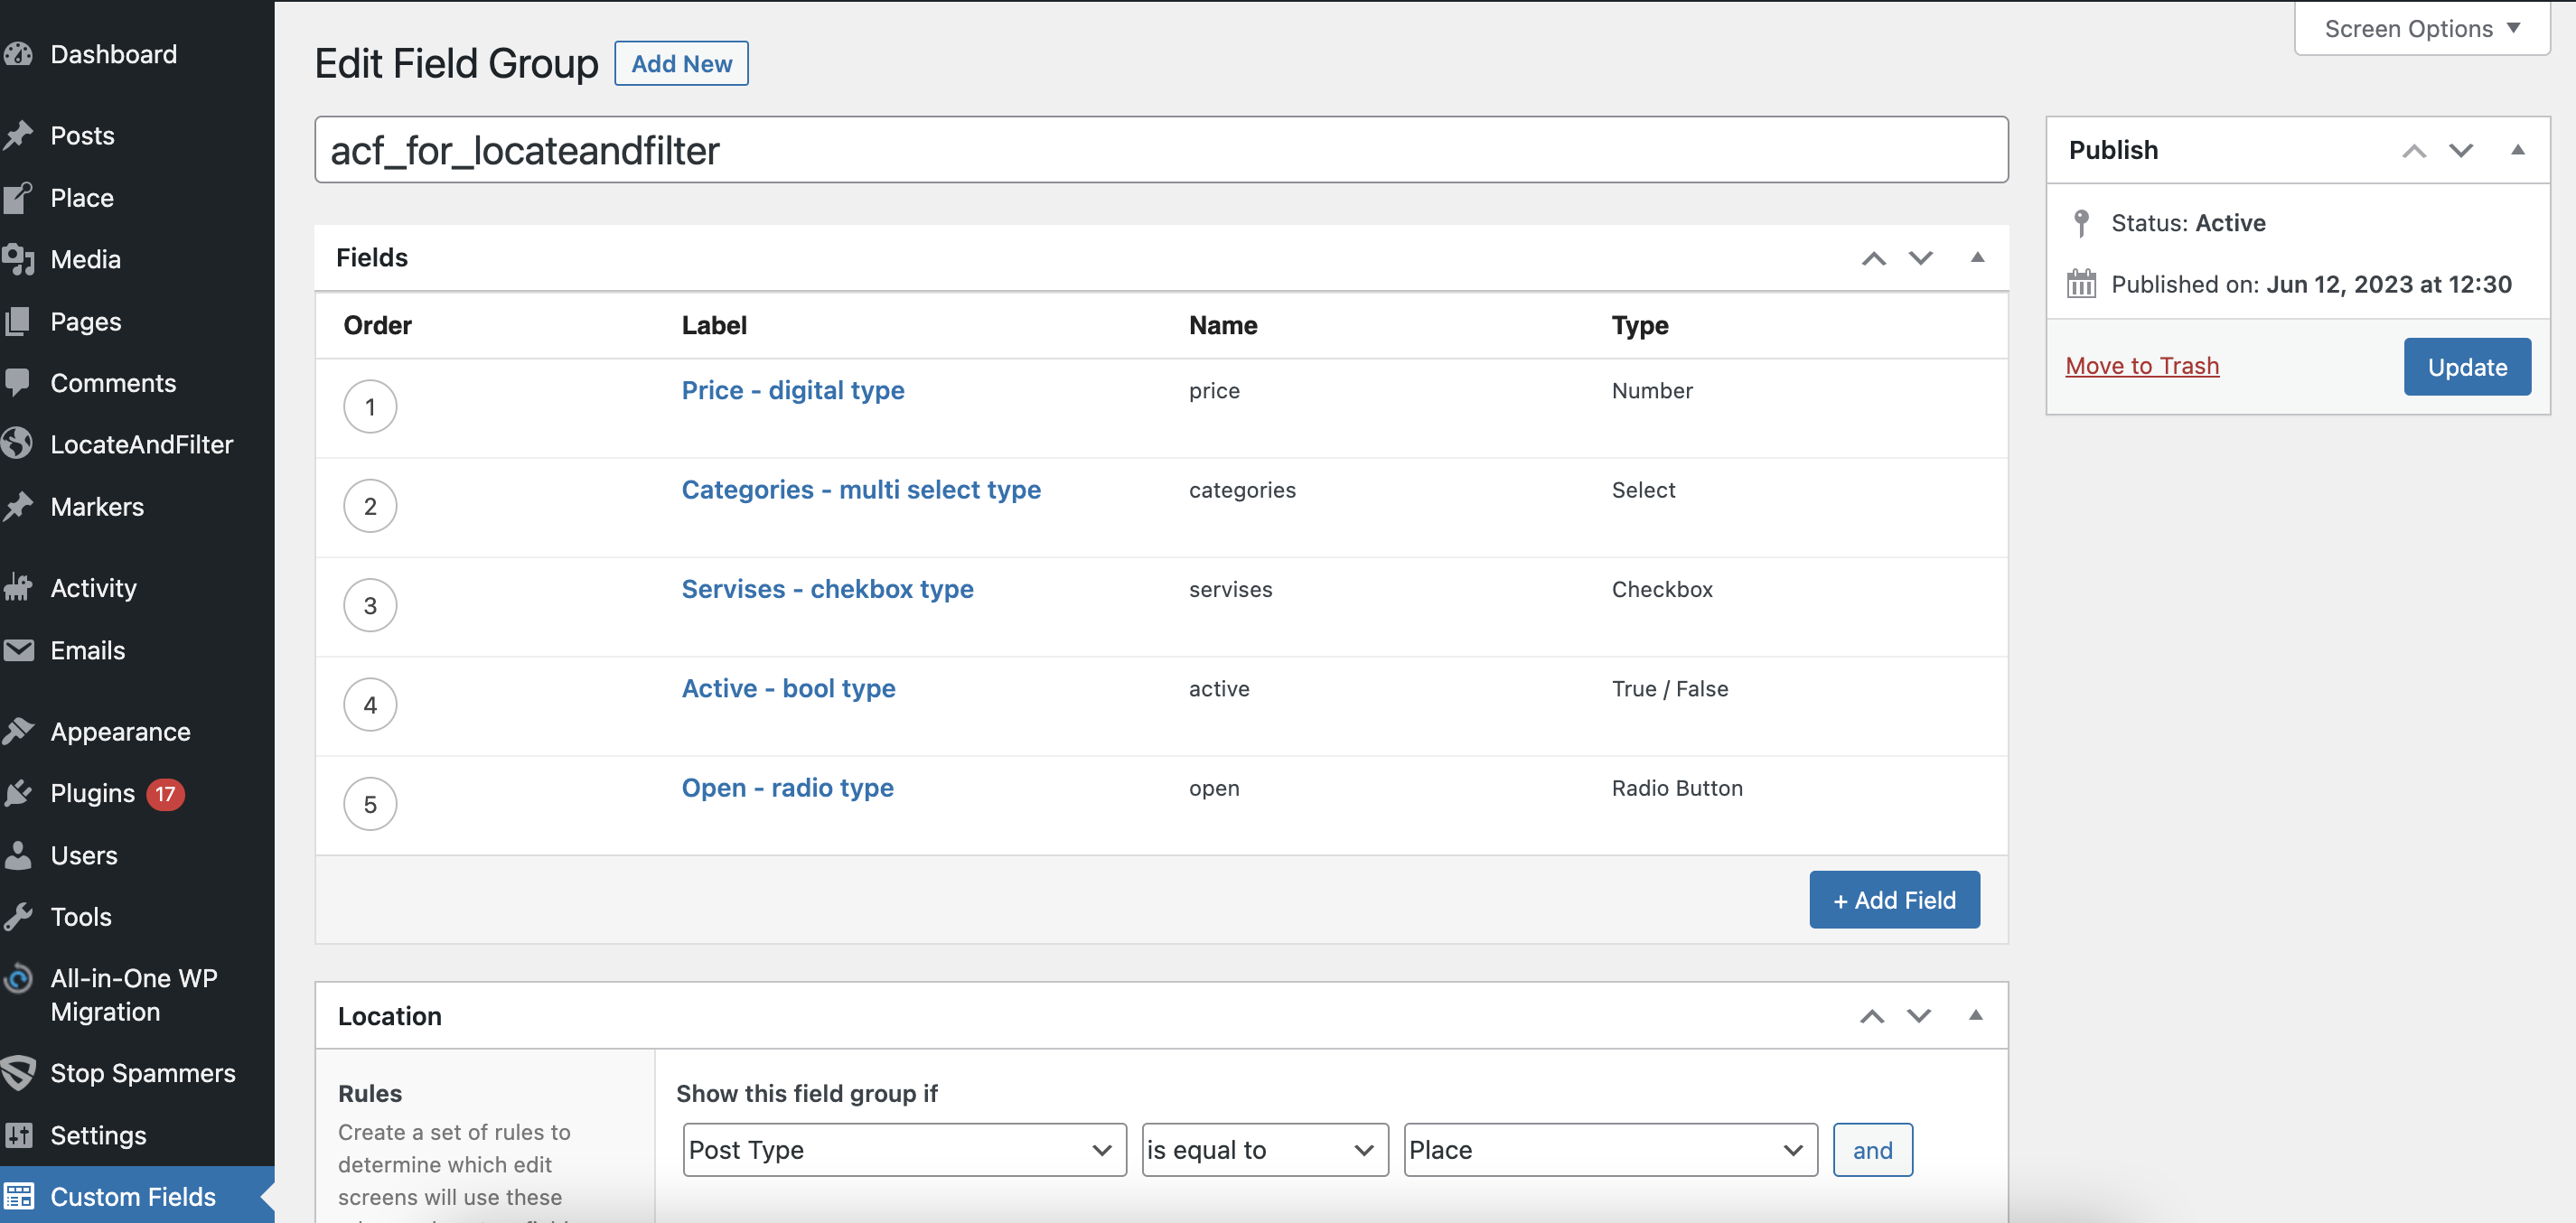
Task: Toggle the Publish panel collapse triangle
Action: [x=2517, y=150]
